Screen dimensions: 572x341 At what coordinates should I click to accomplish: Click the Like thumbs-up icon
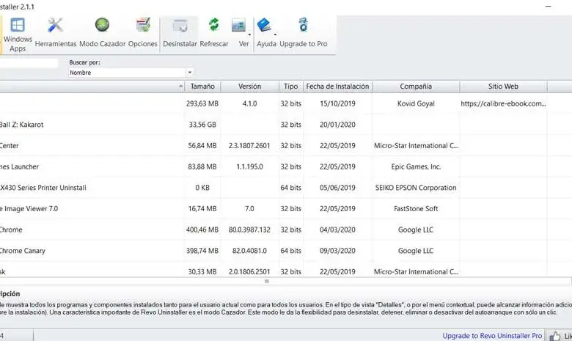[x=554, y=336]
